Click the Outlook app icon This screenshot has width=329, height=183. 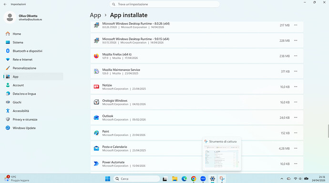coord(96,117)
